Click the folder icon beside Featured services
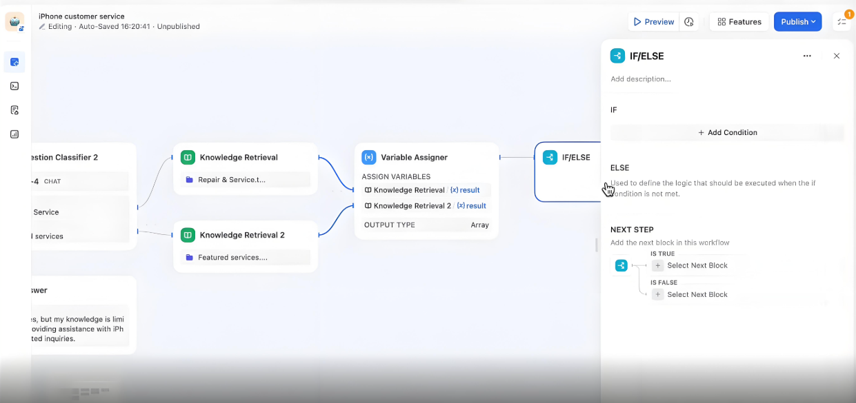 tap(190, 258)
